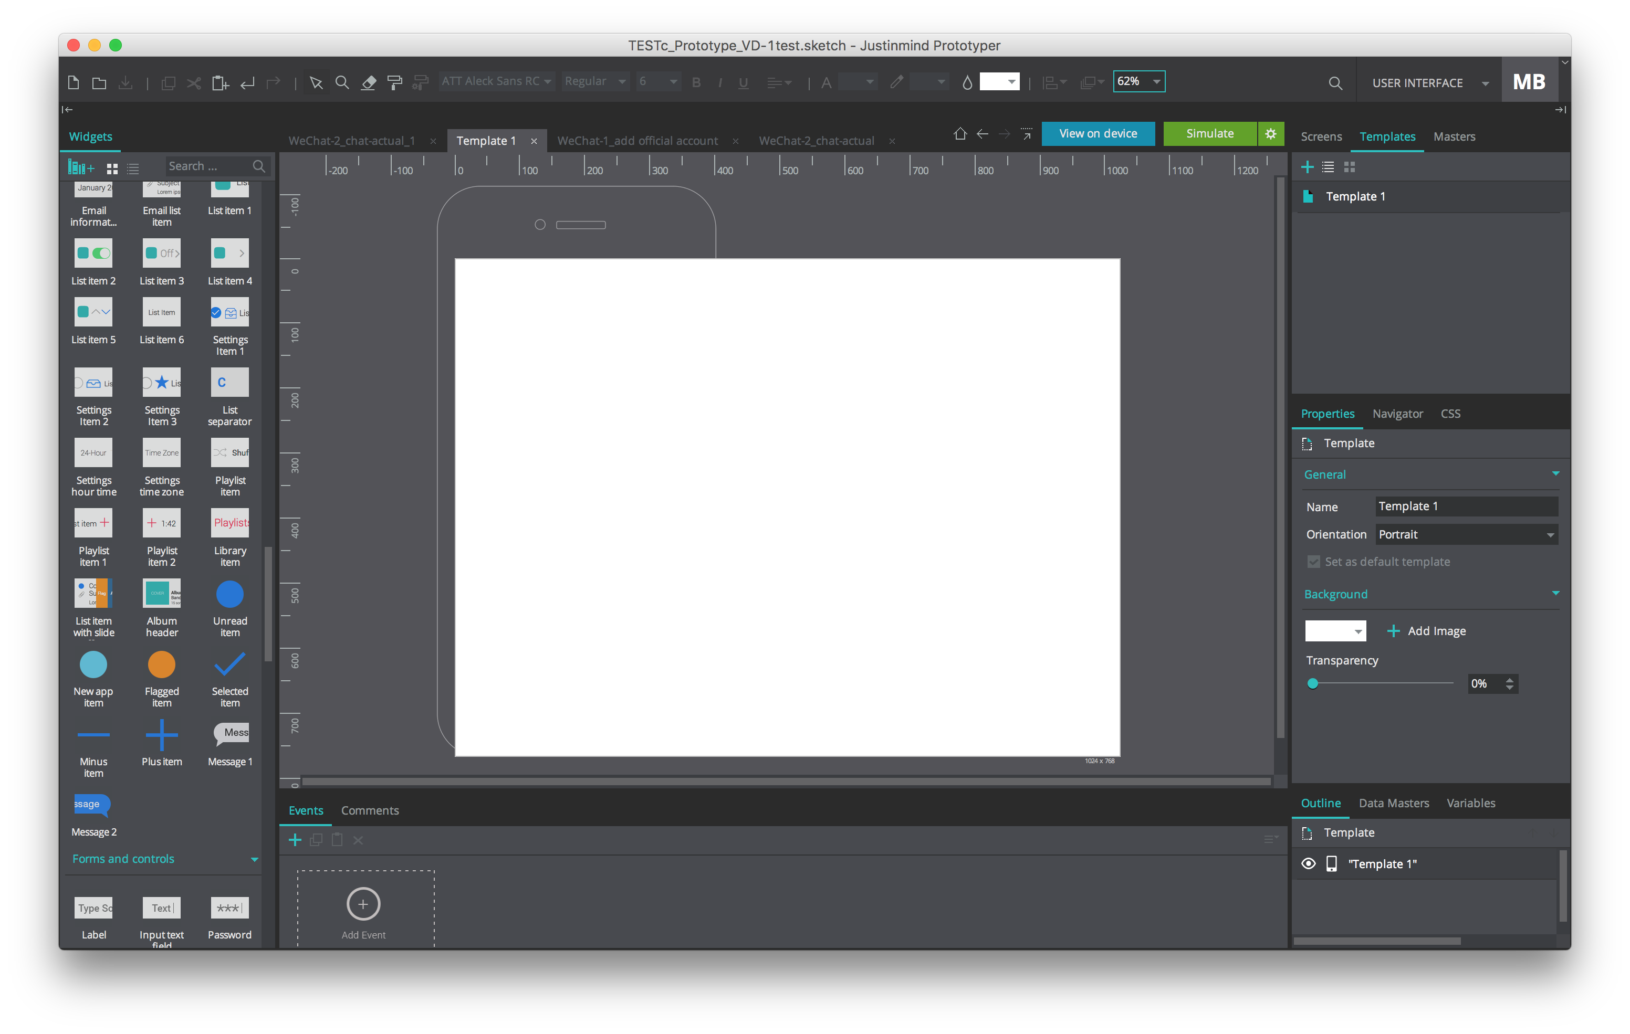Open the background color swatch picker

[1335, 631]
